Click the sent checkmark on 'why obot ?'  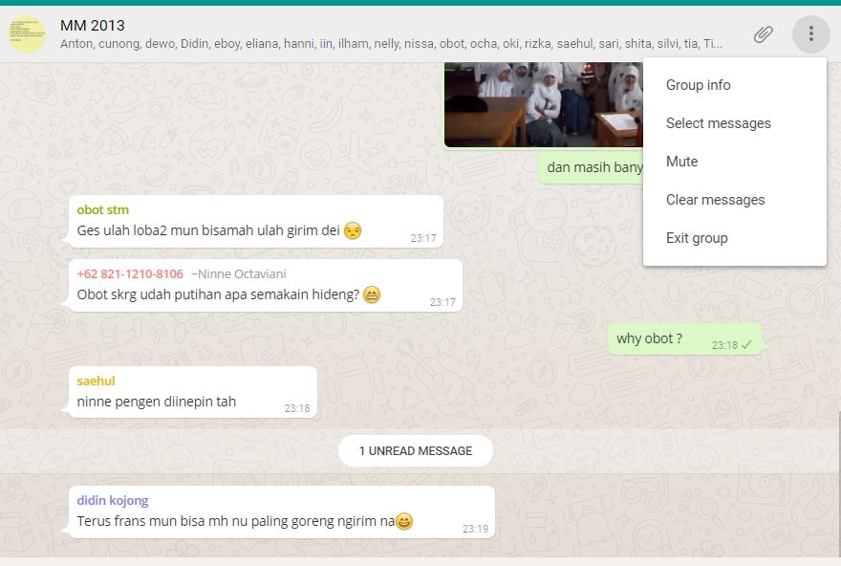pos(746,345)
